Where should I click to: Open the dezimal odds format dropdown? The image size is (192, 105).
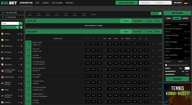pos(156,14)
